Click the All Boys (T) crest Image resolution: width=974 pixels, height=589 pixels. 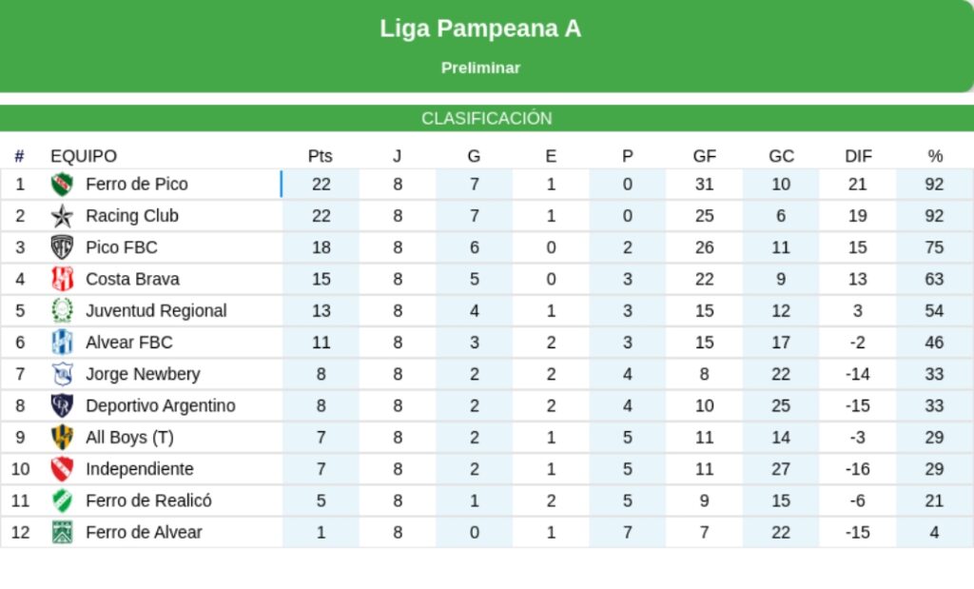62,438
